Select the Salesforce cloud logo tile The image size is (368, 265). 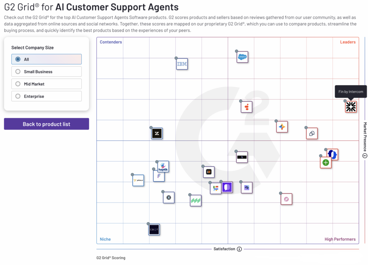[x=243, y=57]
